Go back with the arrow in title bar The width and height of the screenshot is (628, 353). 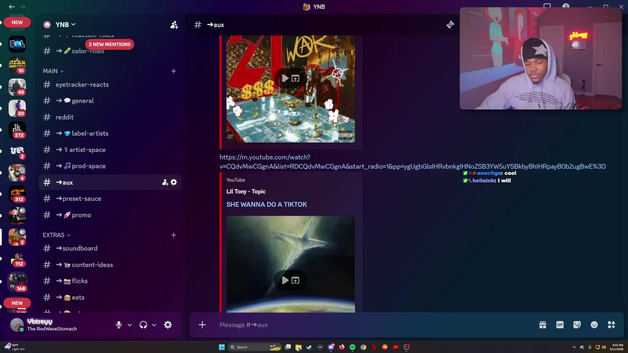[x=12, y=6]
